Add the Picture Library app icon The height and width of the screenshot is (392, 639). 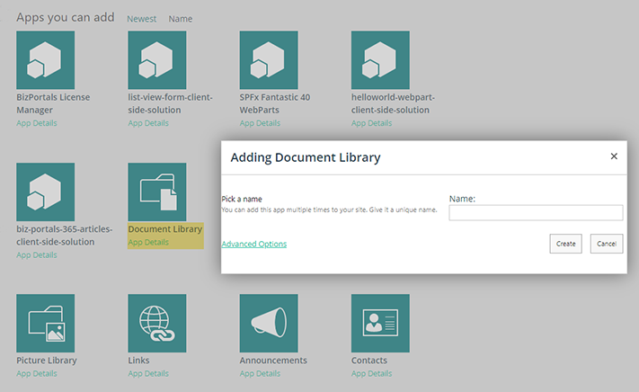point(45,323)
